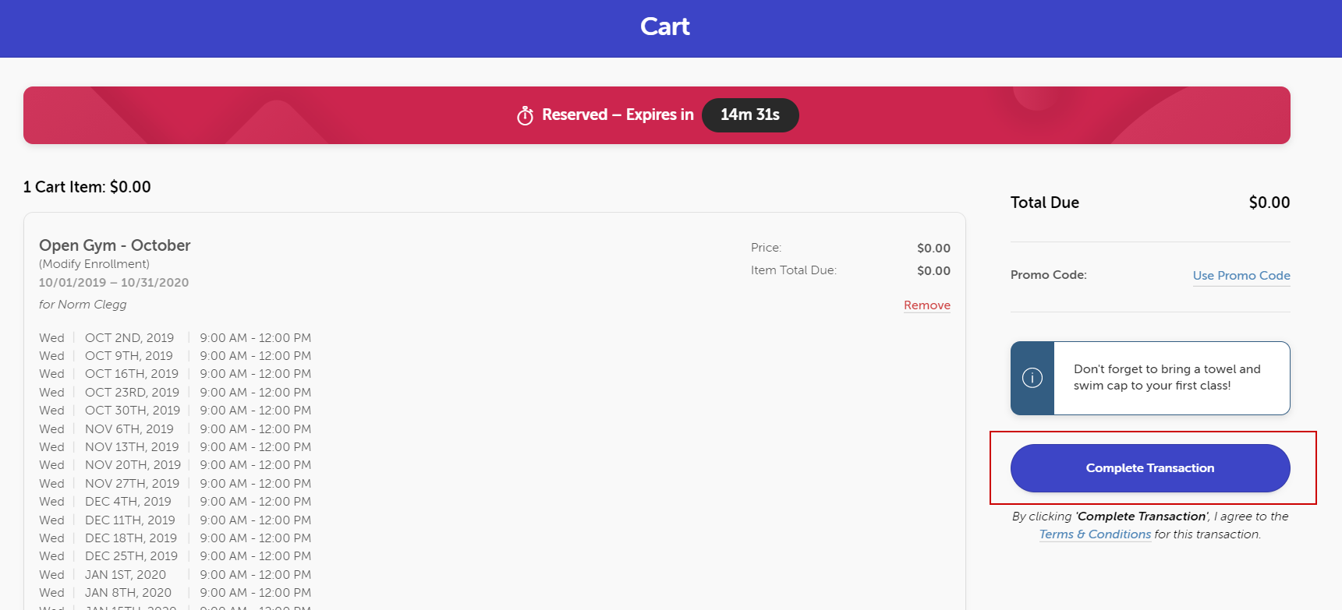Click the '1 Cart Item: $0.00' heading

pyautogui.click(x=87, y=187)
